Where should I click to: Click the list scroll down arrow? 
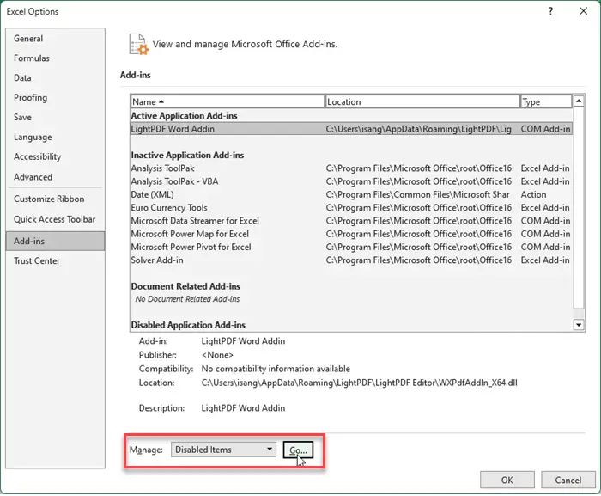tap(579, 325)
